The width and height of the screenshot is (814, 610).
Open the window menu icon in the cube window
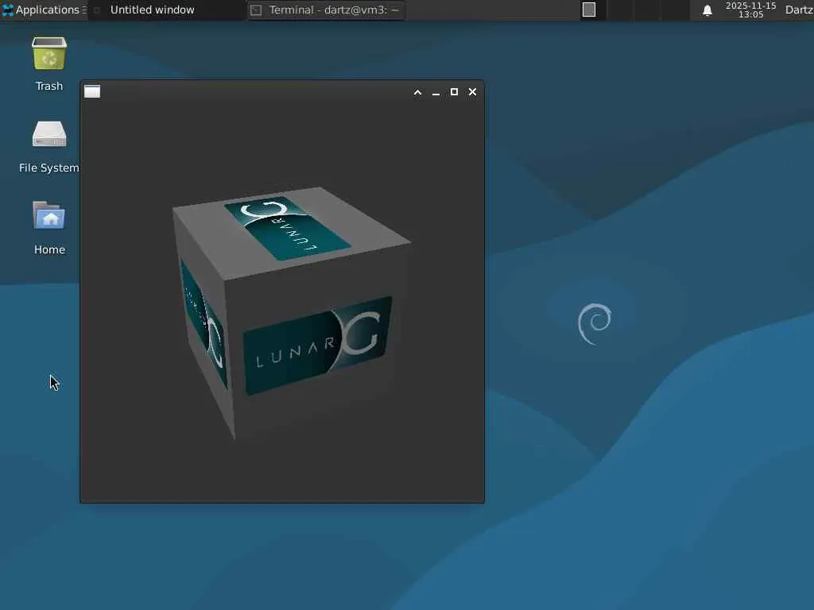(92, 91)
